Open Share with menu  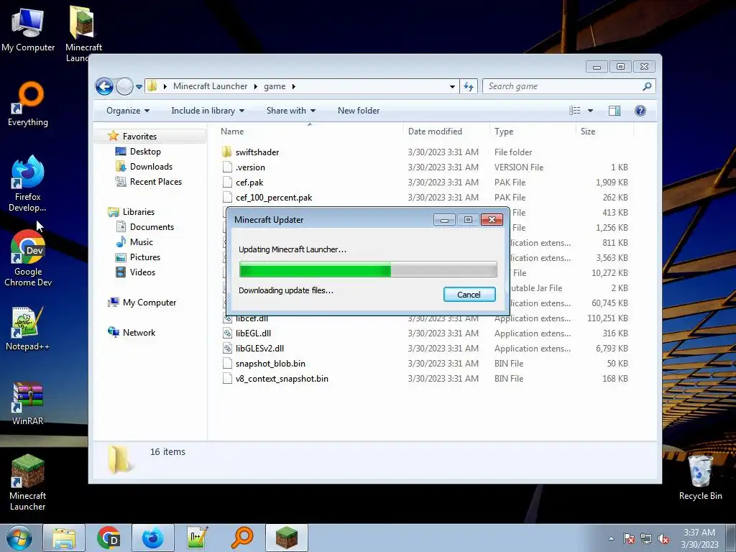tap(291, 111)
